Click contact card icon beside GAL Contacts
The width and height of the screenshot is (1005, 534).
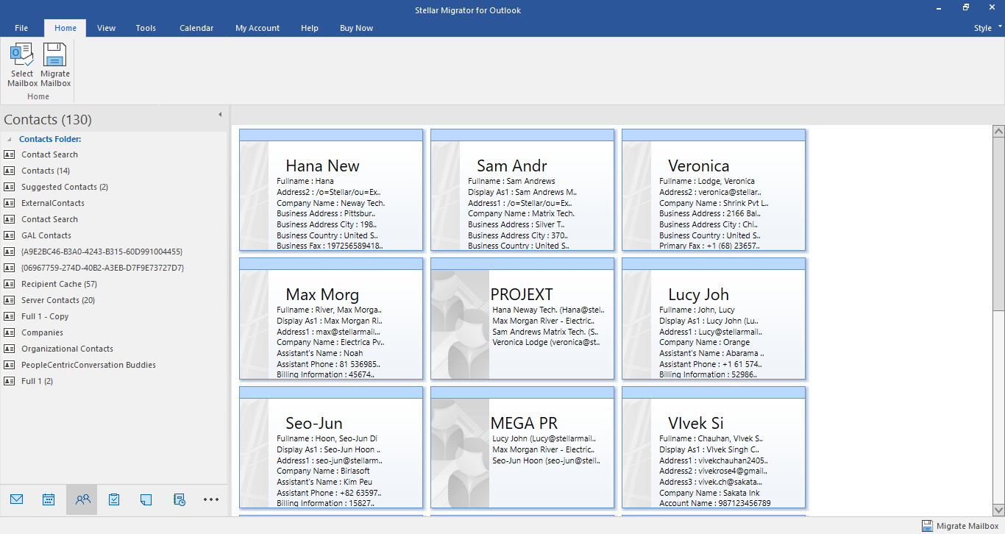[10, 235]
